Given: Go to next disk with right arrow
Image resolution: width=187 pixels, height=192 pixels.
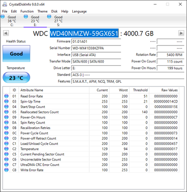Looking at the screenshot, I should pyautogui.click(x=181, y=33).
